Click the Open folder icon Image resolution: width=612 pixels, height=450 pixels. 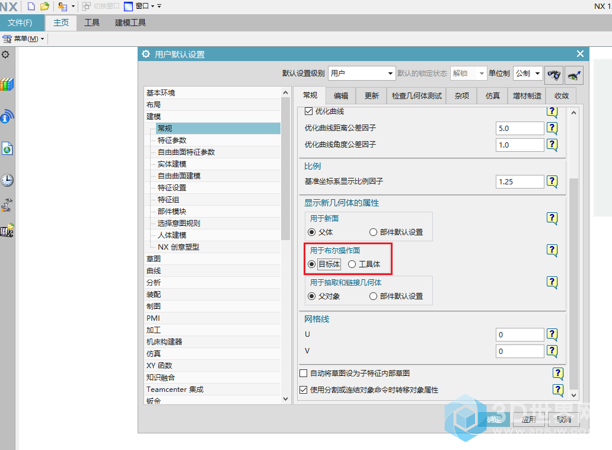pyautogui.click(x=45, y=7)
